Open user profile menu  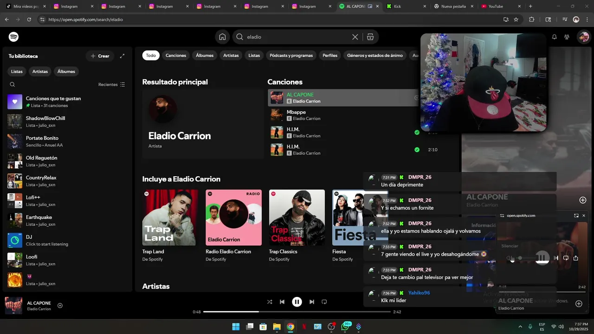point(583,37)
